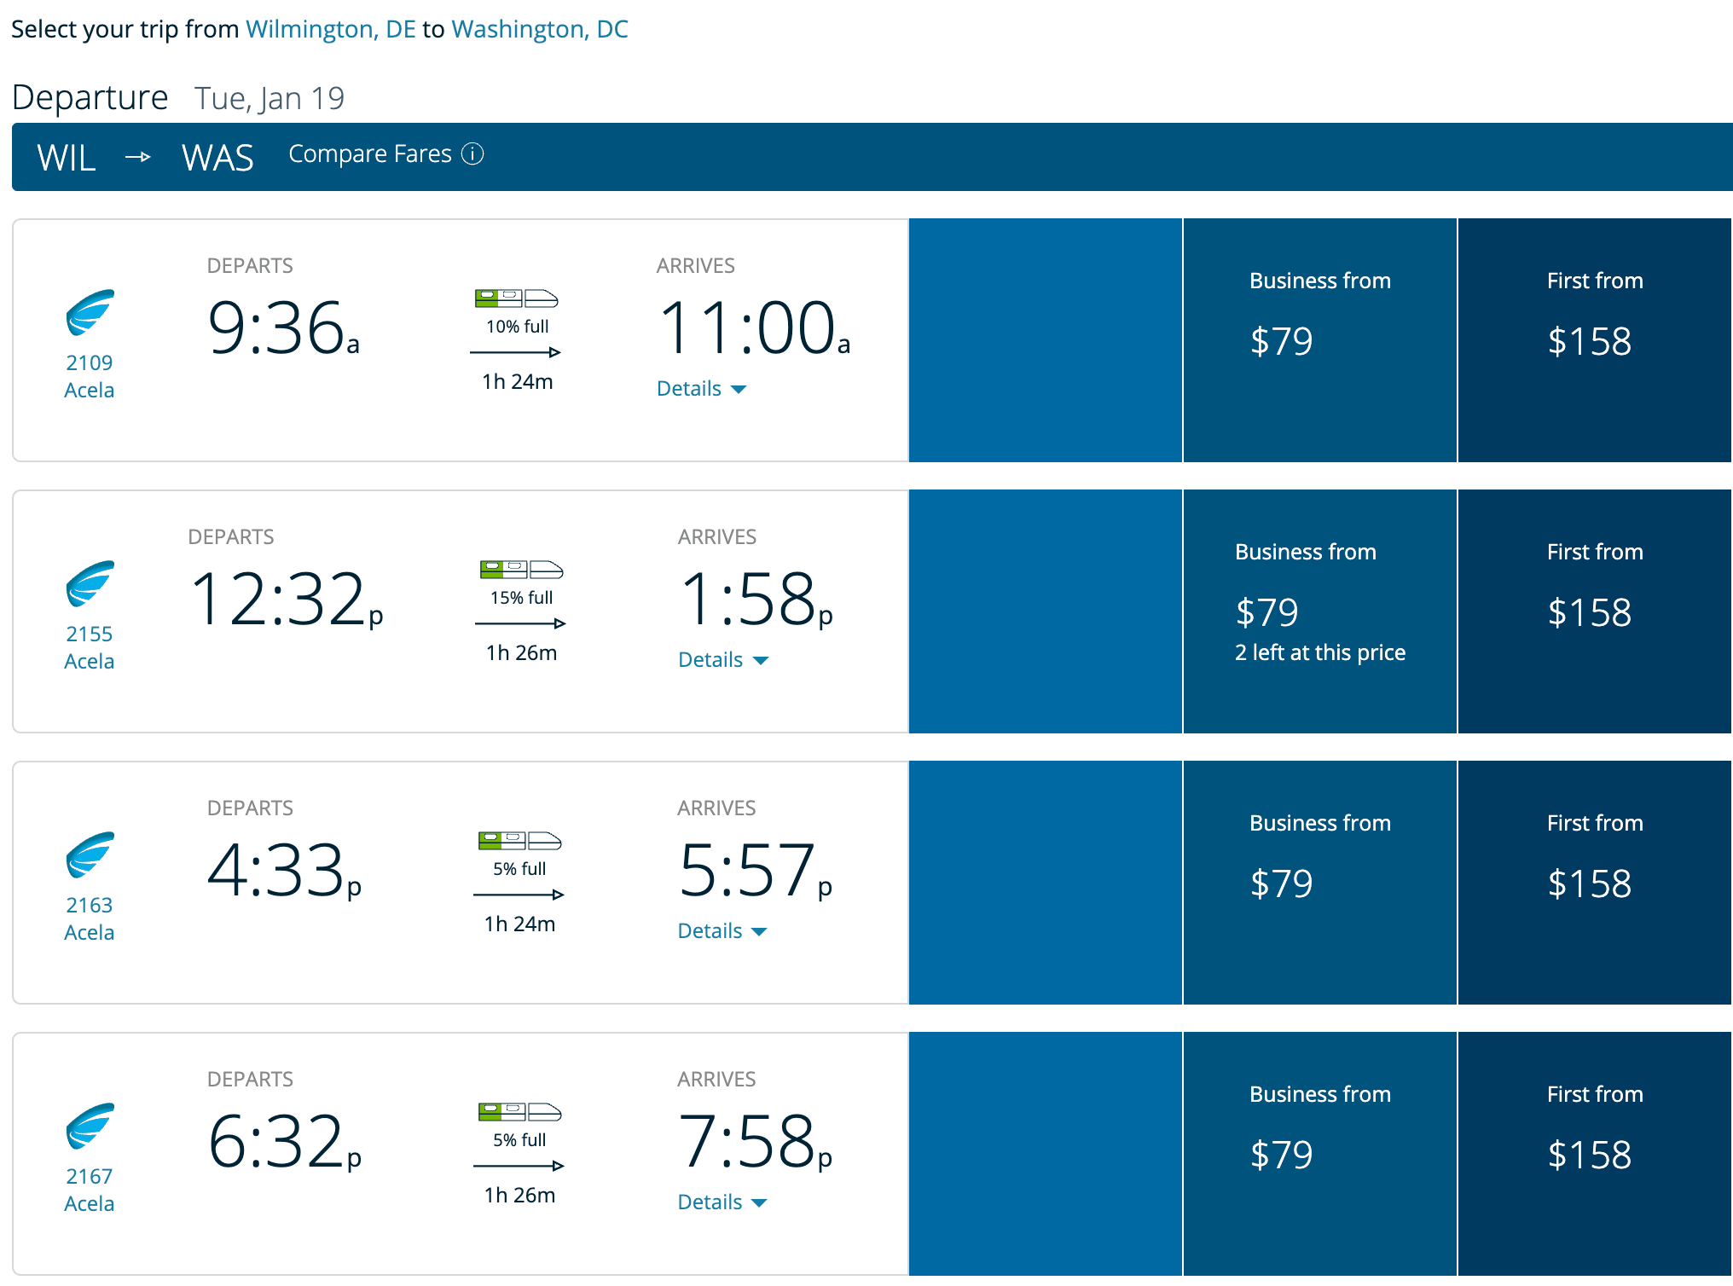This screenshot has height=1286, width=1733.
Task: Open the Washington, DC destination link
Action: coord(539,29)
